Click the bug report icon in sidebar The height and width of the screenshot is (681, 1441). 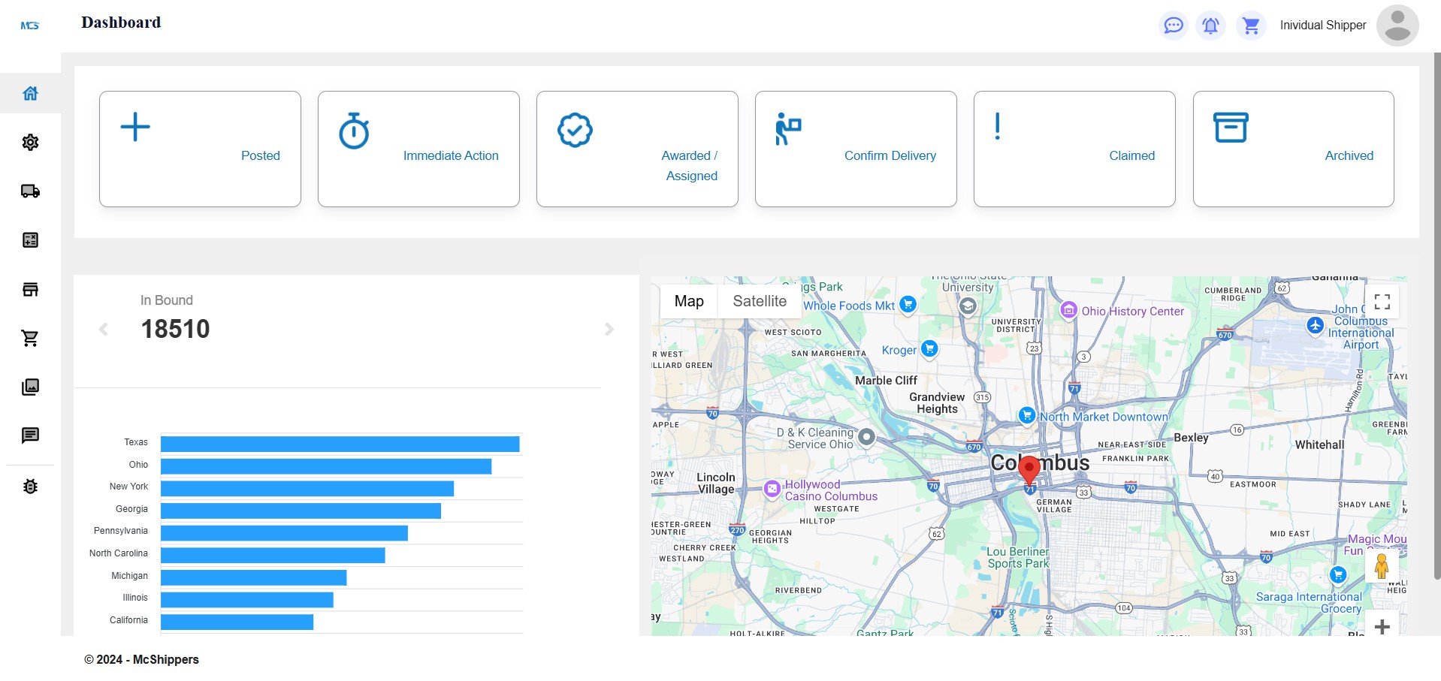pos(30,486)
